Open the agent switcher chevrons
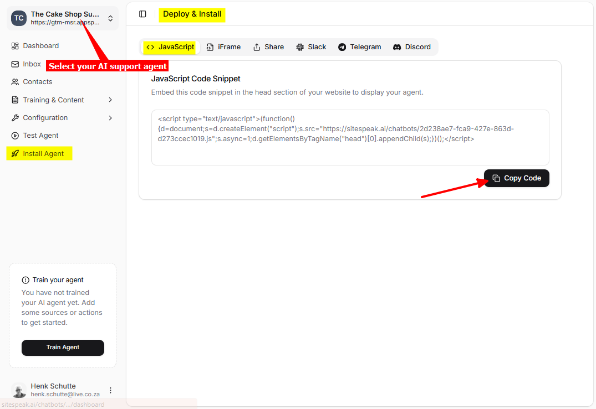The height and width of the screenshot is (409, 596). click(x=110, y=18)
